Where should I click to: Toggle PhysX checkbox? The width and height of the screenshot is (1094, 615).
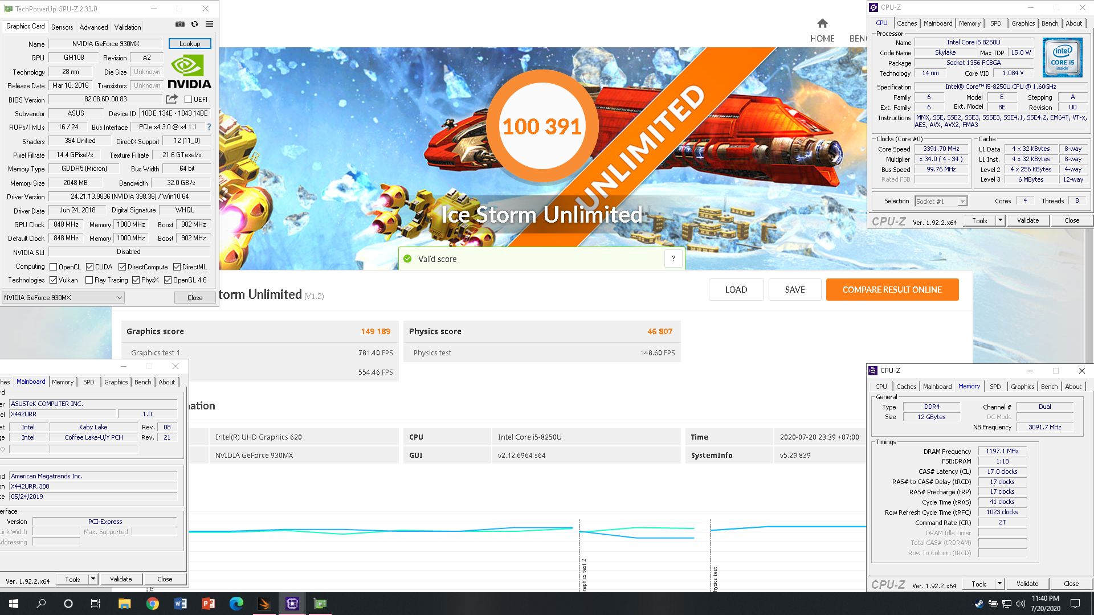pyautogui.click(x=136, y=280)
